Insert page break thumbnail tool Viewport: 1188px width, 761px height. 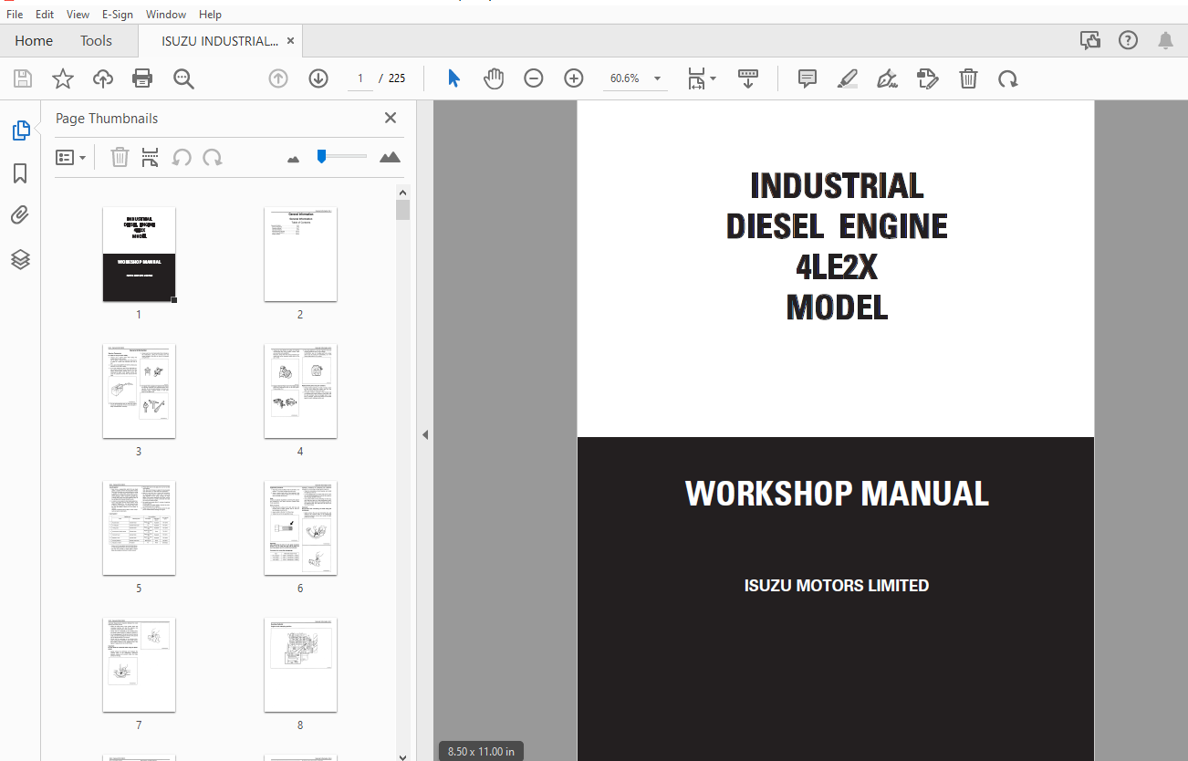coord(151,157)
